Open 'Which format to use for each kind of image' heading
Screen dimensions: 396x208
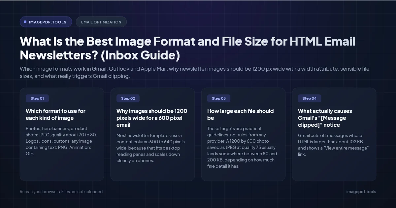[55, 115]
